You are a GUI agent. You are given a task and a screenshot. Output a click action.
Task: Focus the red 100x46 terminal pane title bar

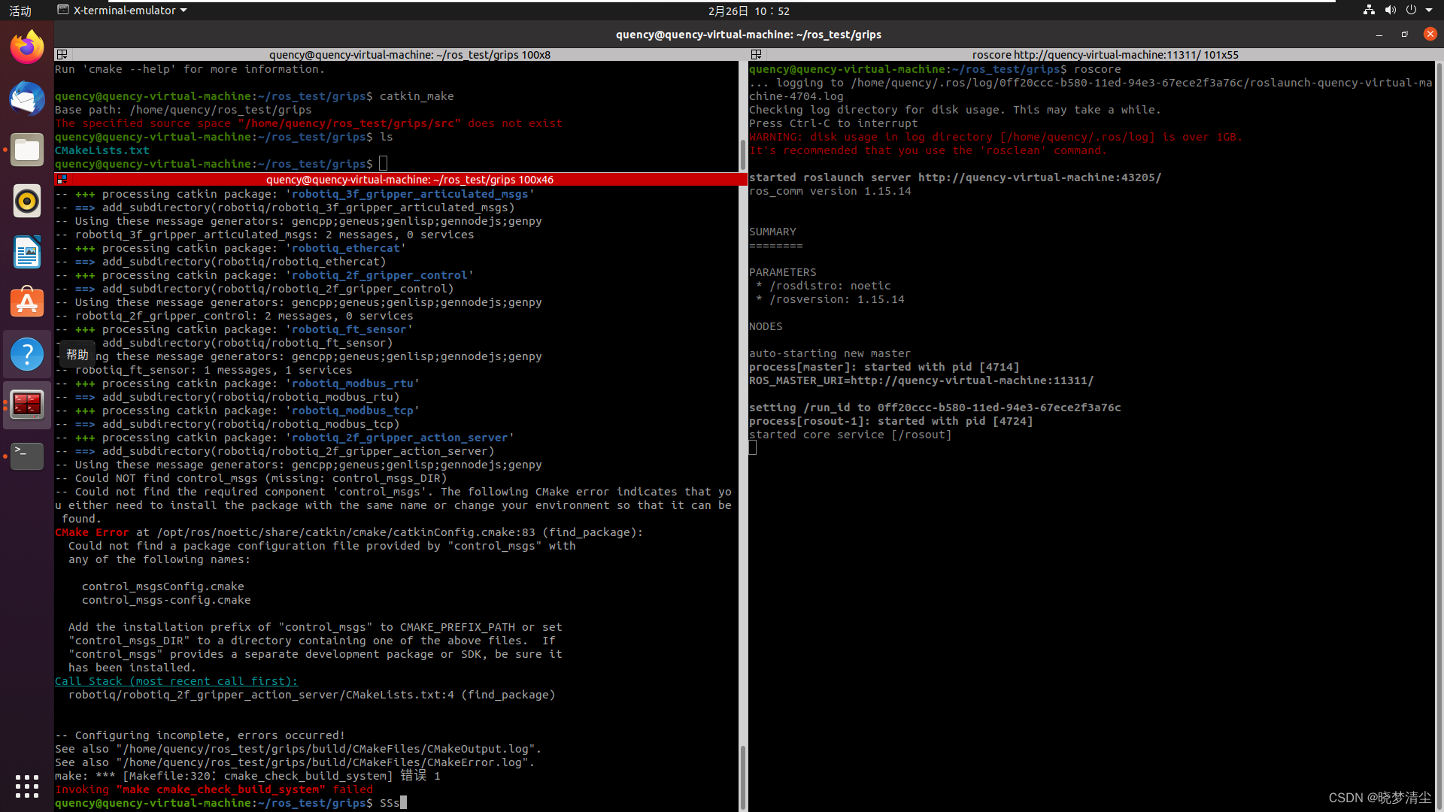point(409,180)
